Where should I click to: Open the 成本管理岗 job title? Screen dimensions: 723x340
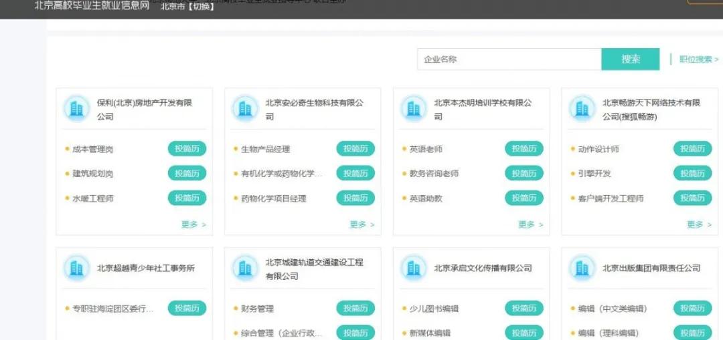pos(92,149)
